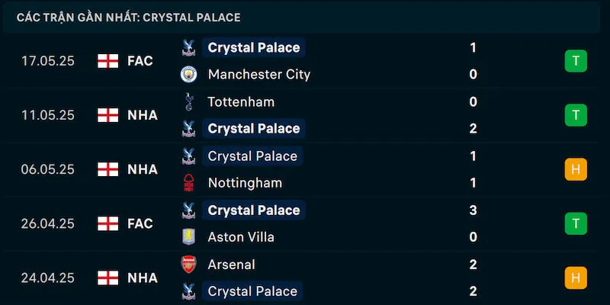Click England flag beside 26.04.25 FAC match

pos(108,223)
